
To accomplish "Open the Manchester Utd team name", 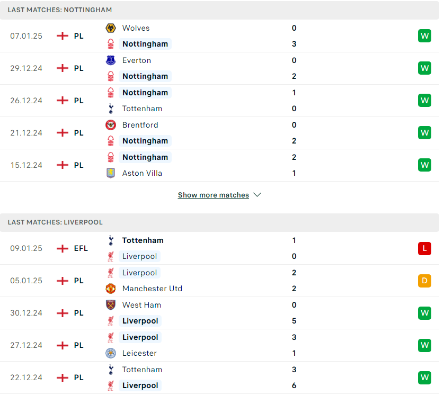I will [x=152, y=289].
